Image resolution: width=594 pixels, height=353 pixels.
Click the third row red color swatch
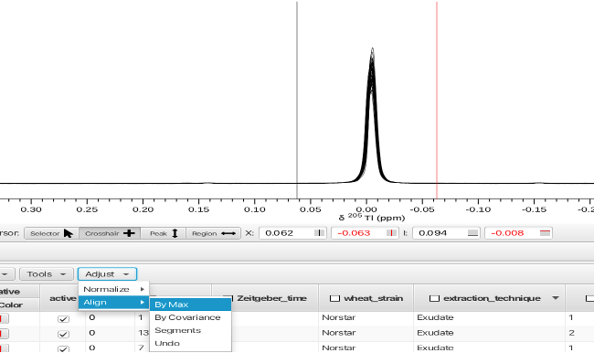coord(4,348)
